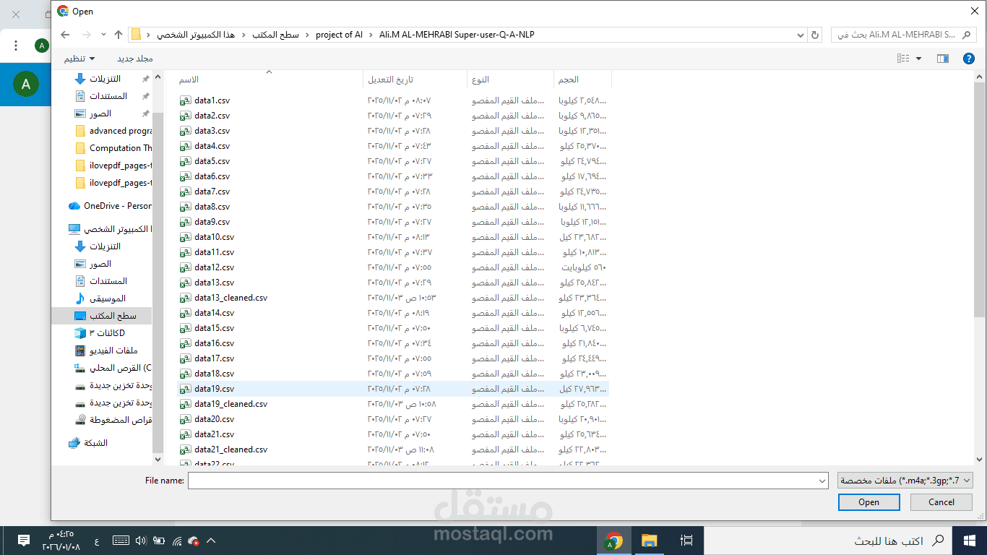Select the 3D objects cube icon
The height and width of the screenshot is (555, 987).
tap(80, 333)
